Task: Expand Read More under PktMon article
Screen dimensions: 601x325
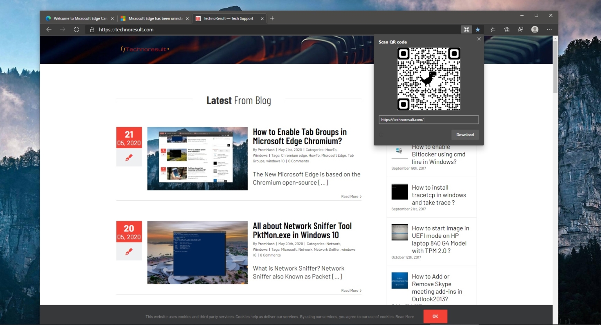Action: [x=351, y=290]
